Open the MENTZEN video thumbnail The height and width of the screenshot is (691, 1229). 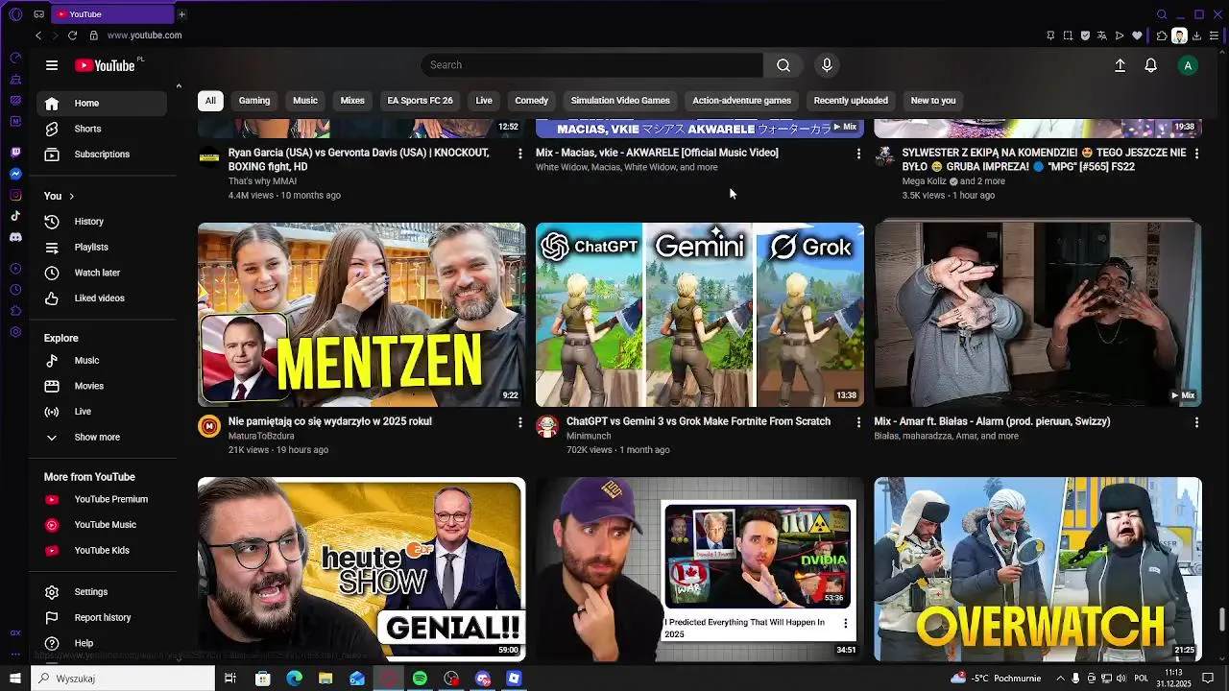coord(362,315)
